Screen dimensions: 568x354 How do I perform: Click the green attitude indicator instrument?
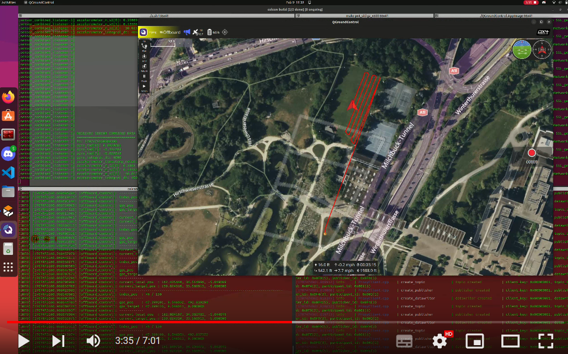click(x=521, y=50)
